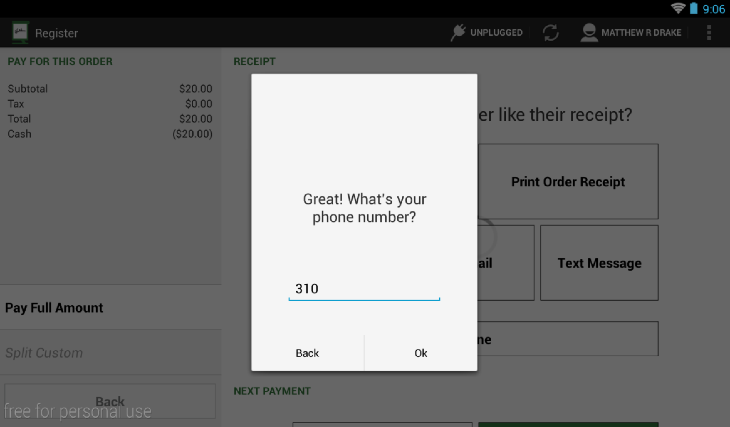Choose Split Custom payment option

pos(44,353)
